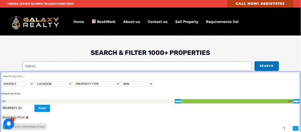Open the About-us page

(131, 22)
